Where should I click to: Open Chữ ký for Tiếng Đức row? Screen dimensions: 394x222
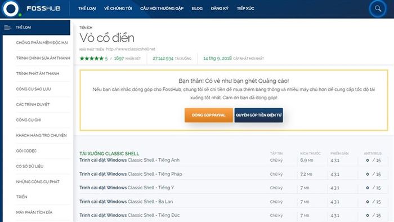click(276, 215)
